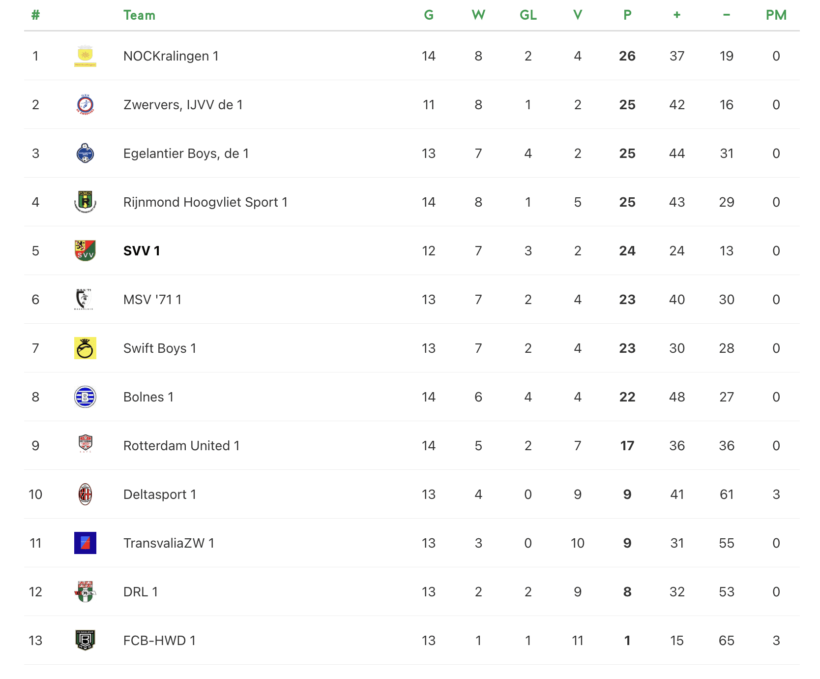The image size is (820, 679).
Task: Click the GL column header
Action: (528, 15)
